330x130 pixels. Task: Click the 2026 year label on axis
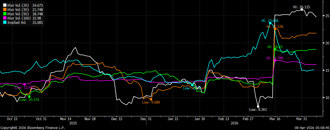[234, 123]
